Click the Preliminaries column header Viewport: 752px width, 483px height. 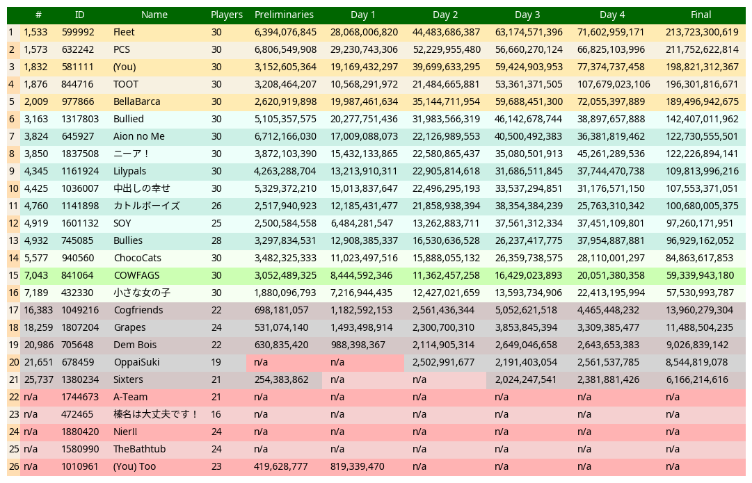click(284, 15)
